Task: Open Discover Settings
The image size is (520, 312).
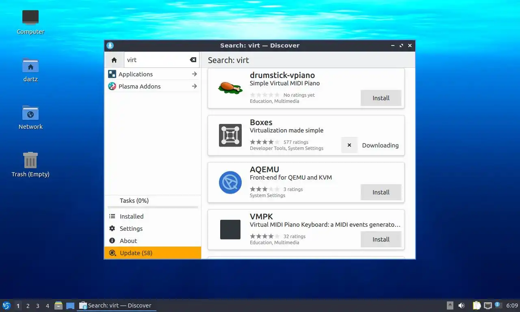Action: (x=153, y=228)
